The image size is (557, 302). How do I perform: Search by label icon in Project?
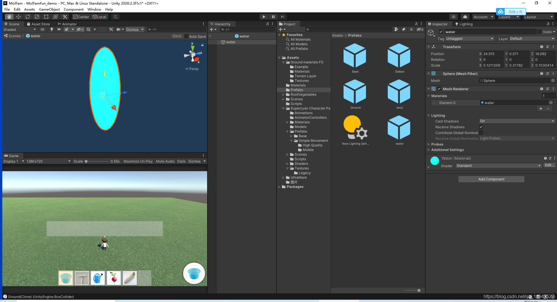pyautogui.click(x=404, y=29)
